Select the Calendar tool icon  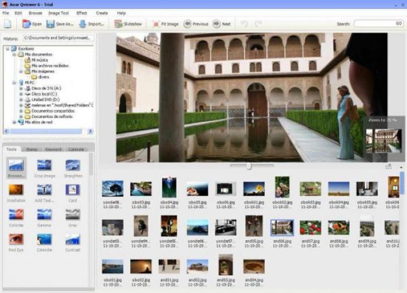pyautogui.click(x=44, y=242)
